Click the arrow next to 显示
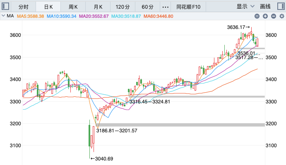 tap(252, 6)
